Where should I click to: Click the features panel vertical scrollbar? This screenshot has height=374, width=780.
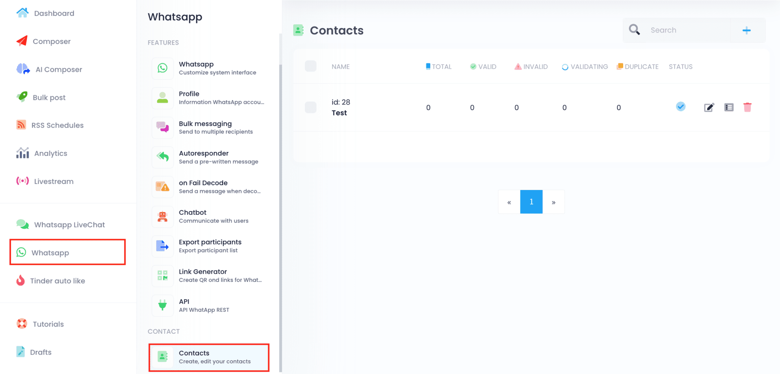pyautogui.click(x=280, y=203)
